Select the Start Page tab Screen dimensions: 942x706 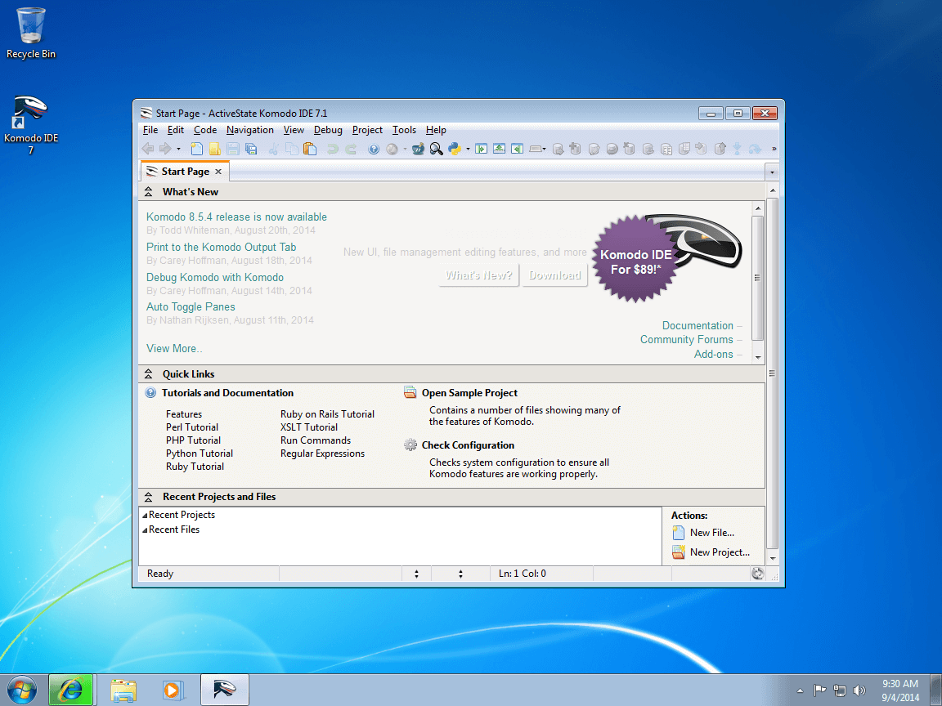click(x=185, y=172)
